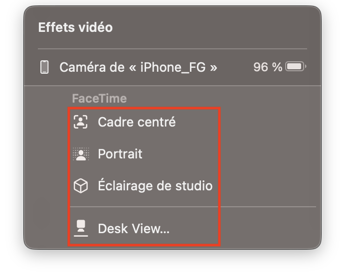Click the iPhone device icon

[x=44, y=67]
